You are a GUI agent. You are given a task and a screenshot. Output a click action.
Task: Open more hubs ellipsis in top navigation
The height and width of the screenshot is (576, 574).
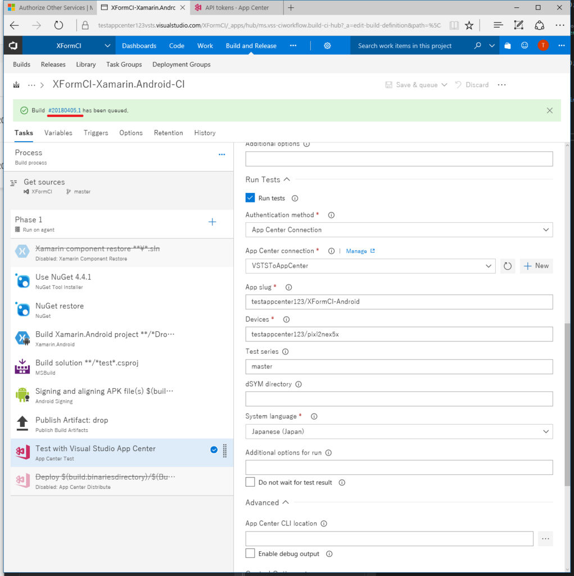click(x=293, y=46)
